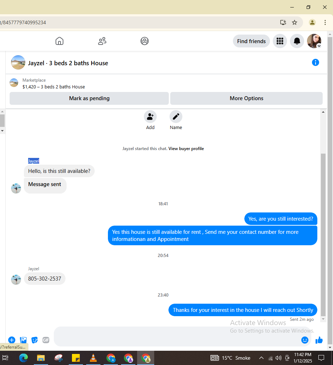This screenshot has width=333, height=365.
Task: Click the listing title '$1,420 – 3 beds 2 baths House'
Action: point(54,87)
